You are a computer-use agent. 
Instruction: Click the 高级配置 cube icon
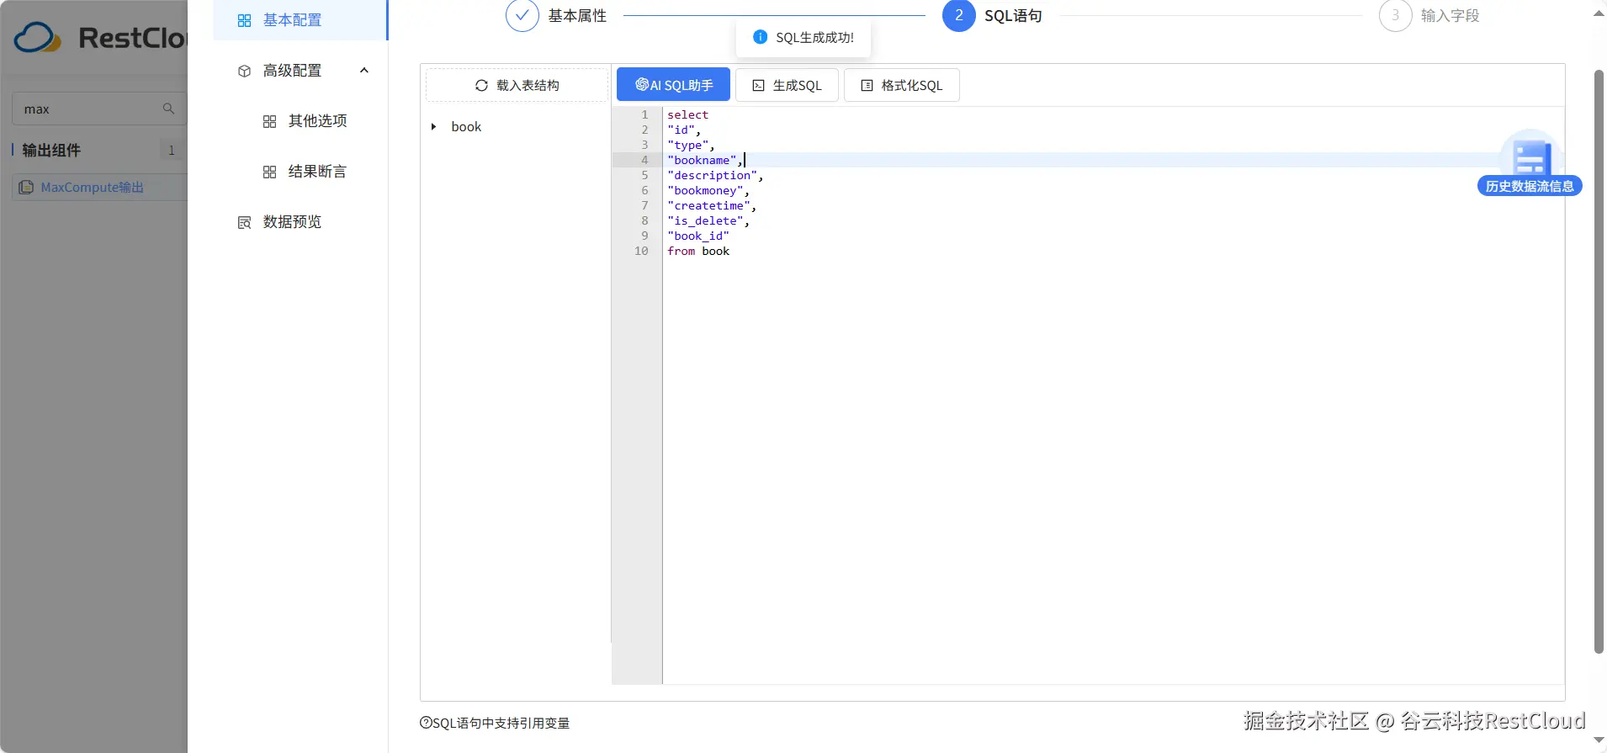244,71
